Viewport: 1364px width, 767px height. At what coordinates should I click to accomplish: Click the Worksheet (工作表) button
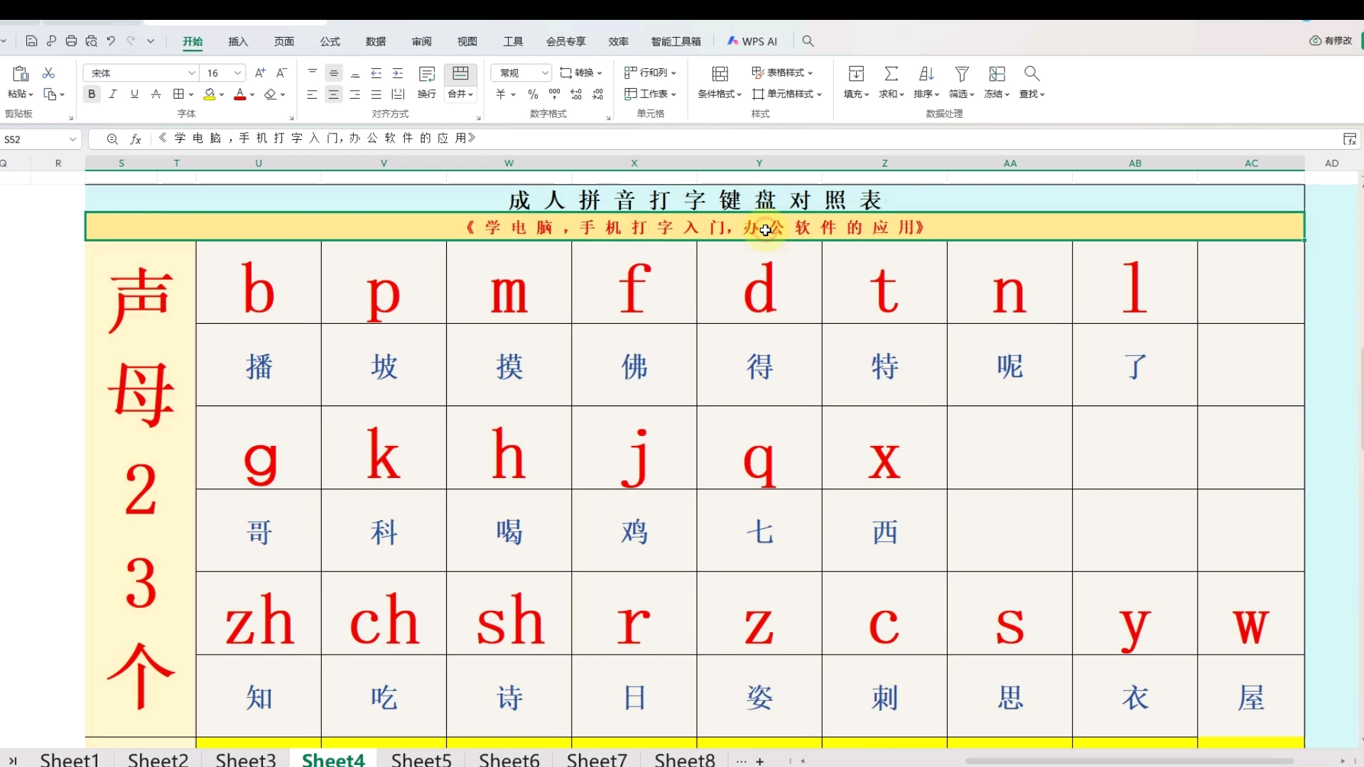coord(650,94)
